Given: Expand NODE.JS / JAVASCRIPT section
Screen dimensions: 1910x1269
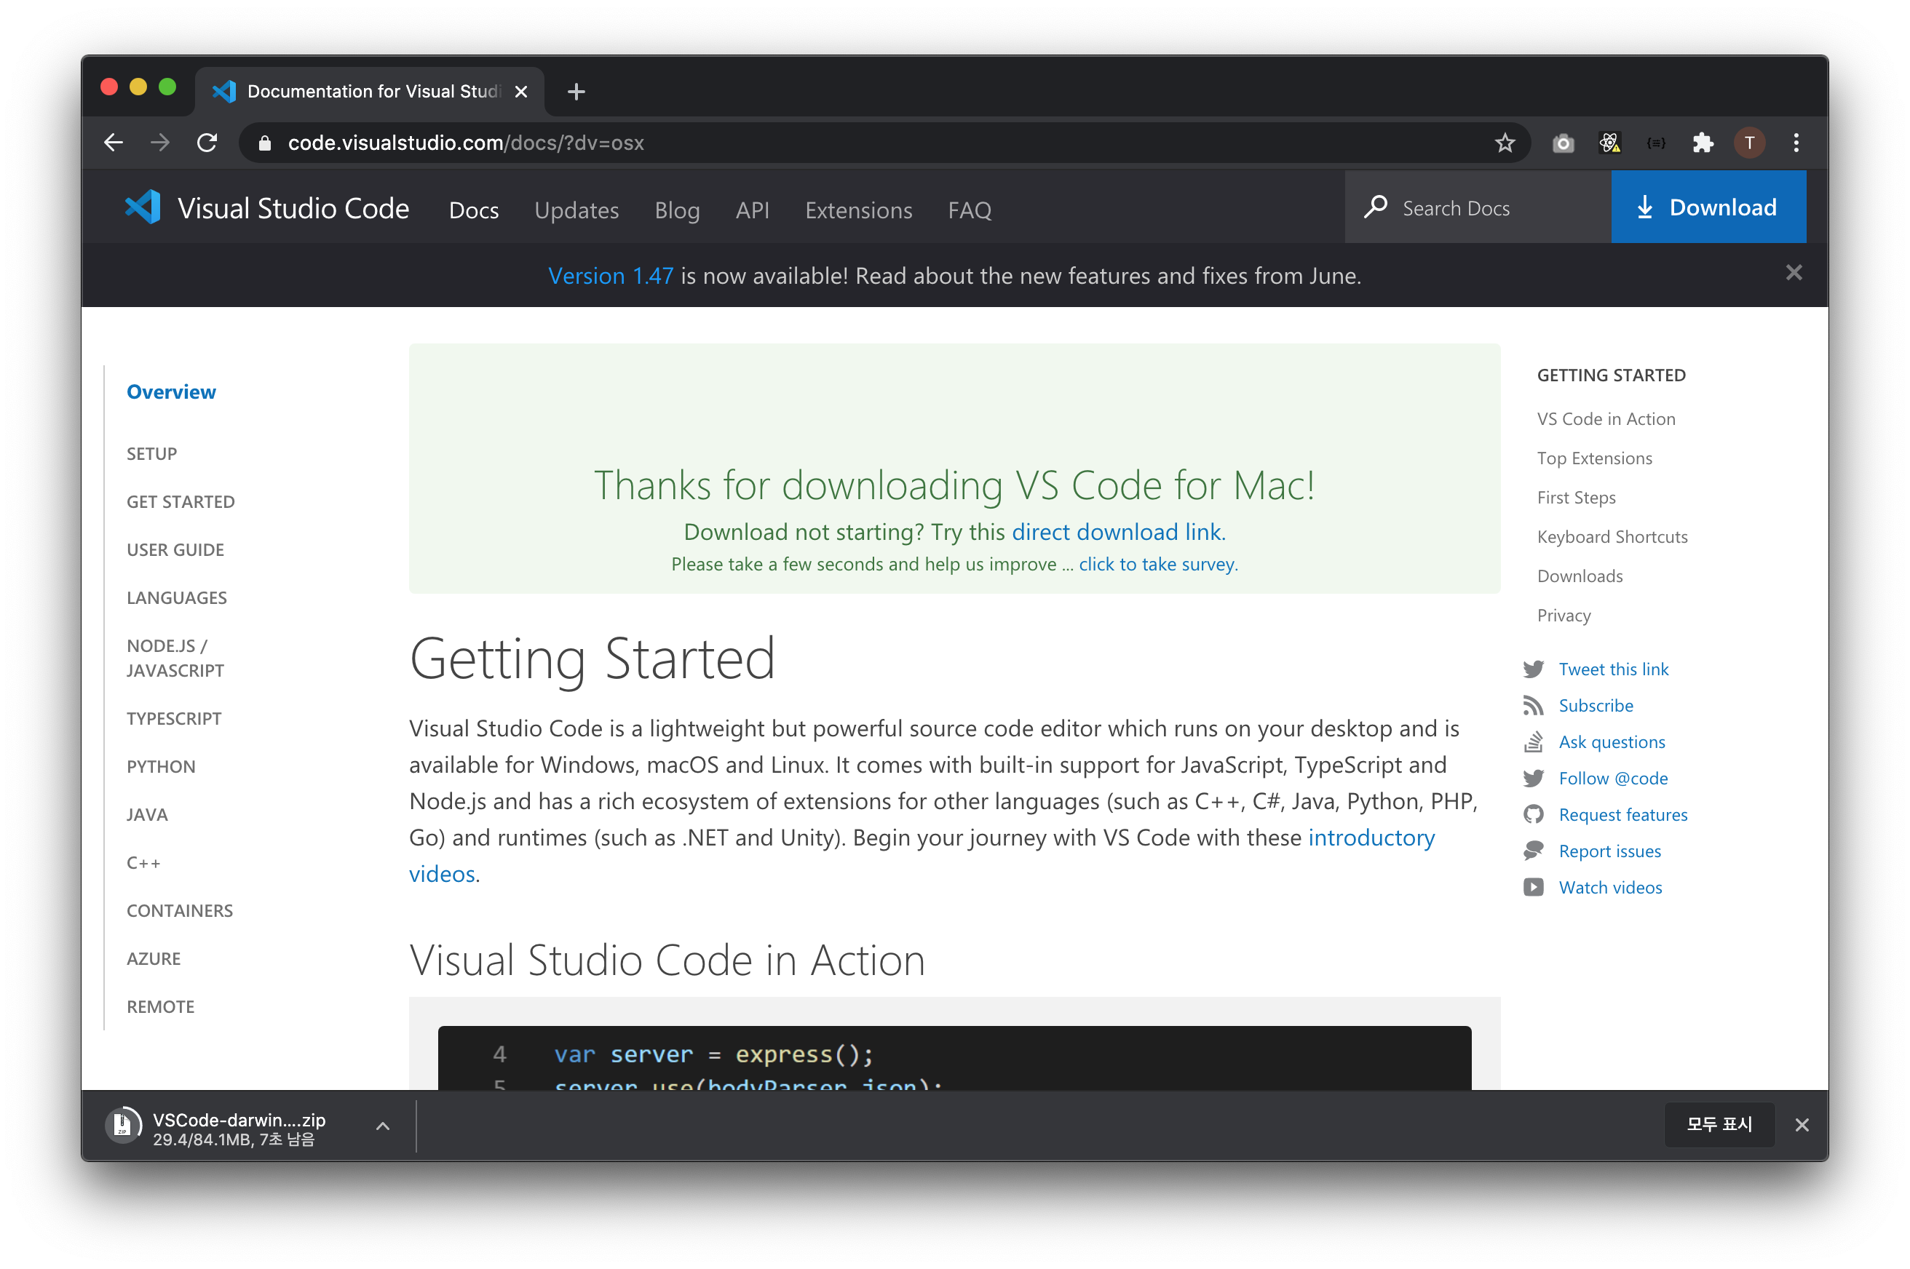Looking at the screenshot, I should (175, 658).
